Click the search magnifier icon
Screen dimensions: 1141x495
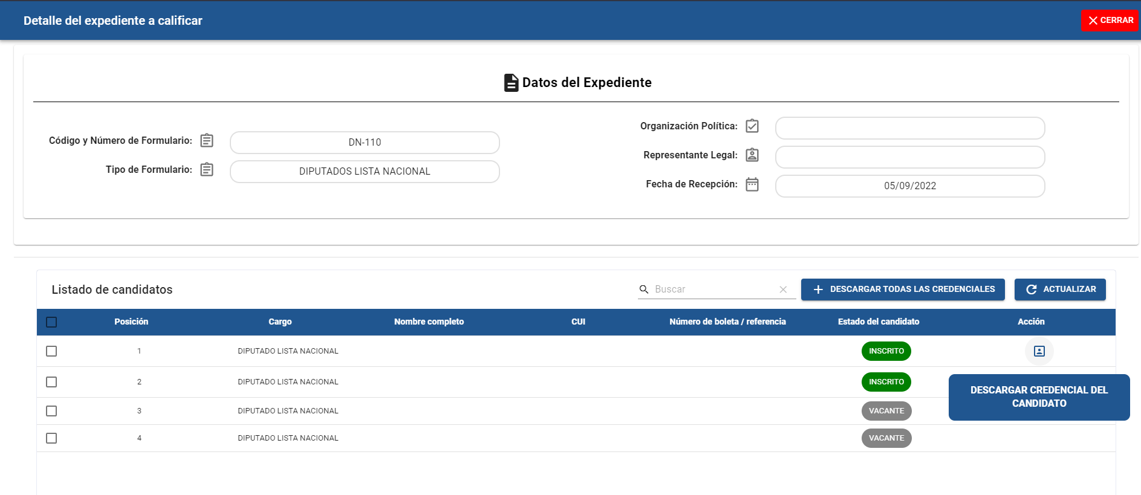pos(644,290)
